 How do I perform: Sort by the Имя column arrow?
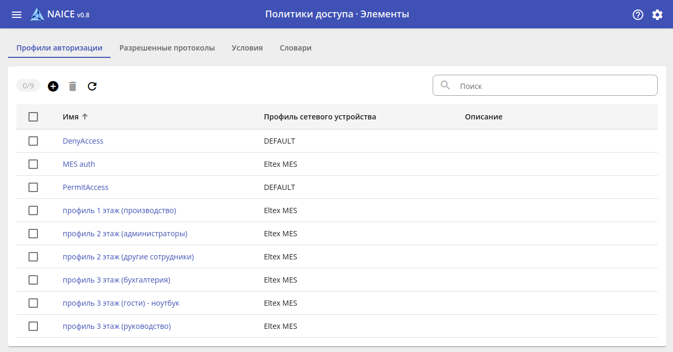pos(85,117)
